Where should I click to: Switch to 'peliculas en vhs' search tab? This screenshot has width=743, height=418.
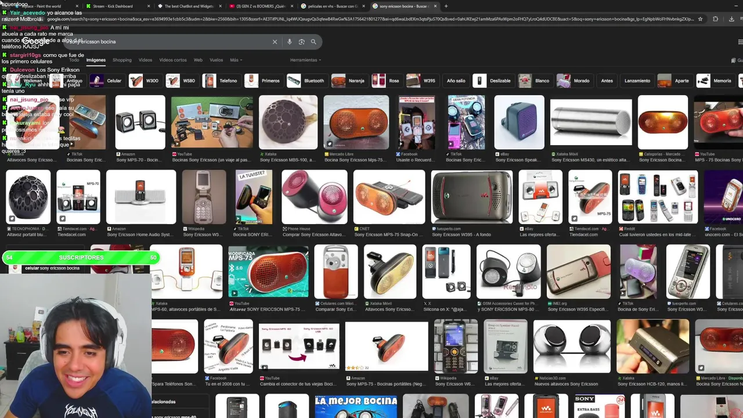tap(332, 6)
